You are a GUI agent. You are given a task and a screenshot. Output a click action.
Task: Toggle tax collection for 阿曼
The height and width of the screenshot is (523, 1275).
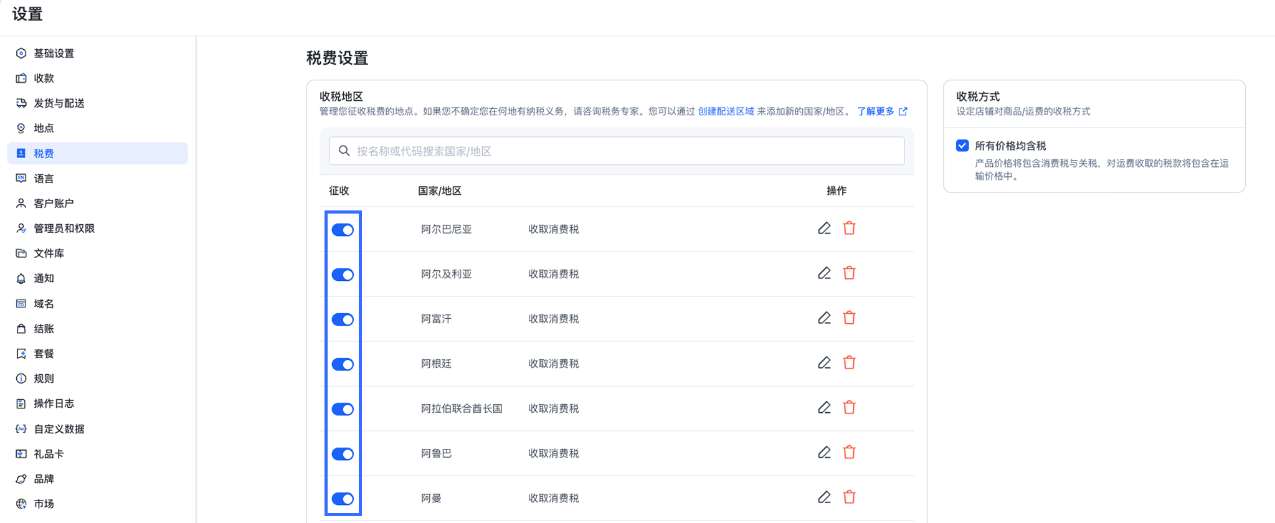(x=343, y=499)
